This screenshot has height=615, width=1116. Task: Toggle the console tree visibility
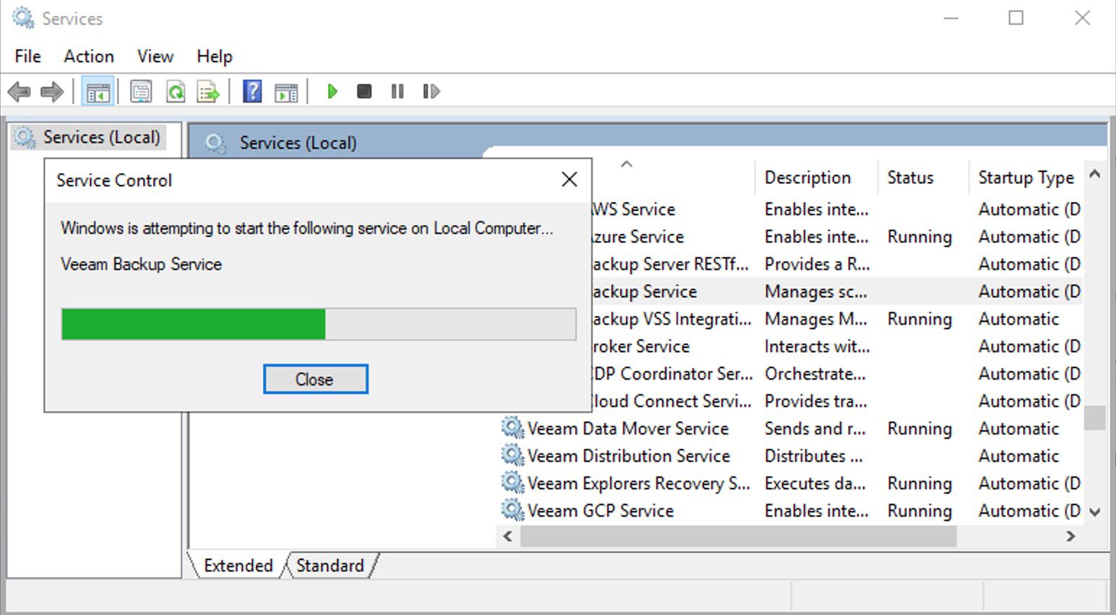(x=100, y=91)
